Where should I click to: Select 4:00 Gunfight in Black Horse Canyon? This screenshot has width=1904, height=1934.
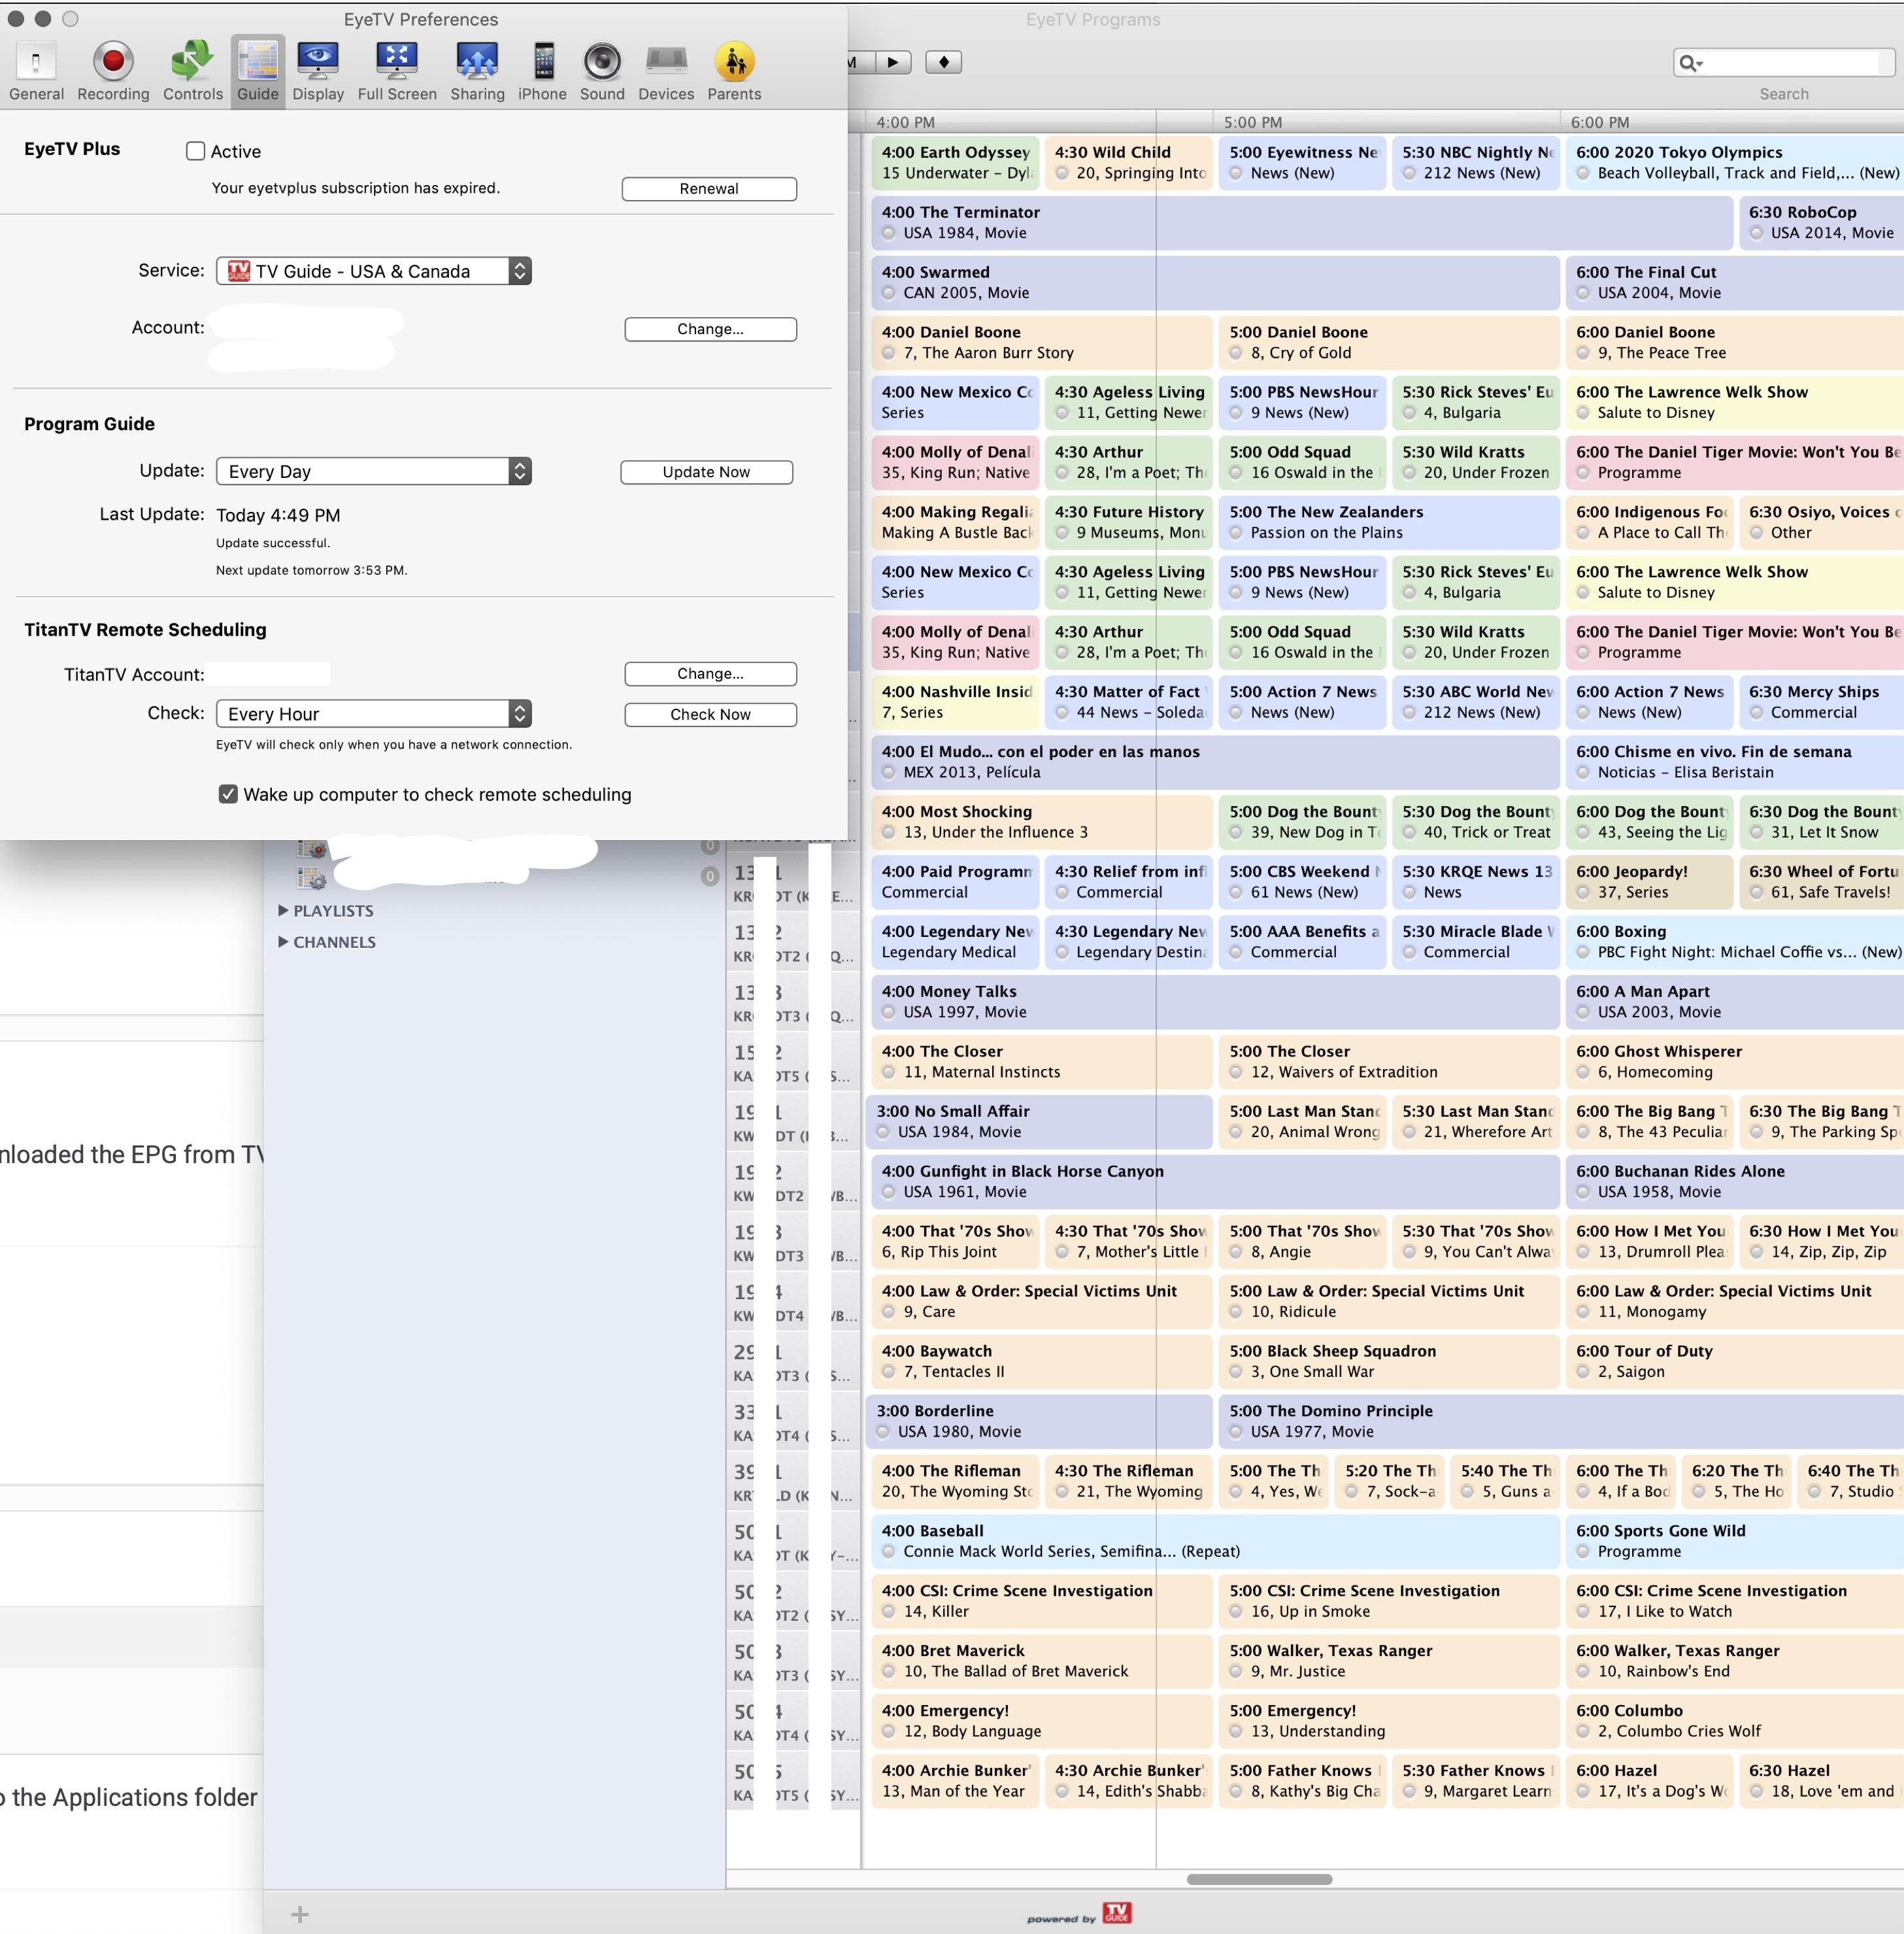[1215, 1181]
